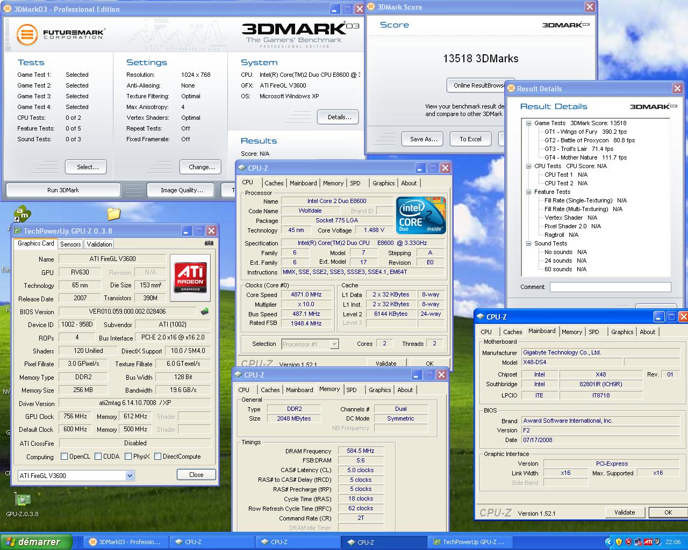Click Validate in CPU-Z mainboard window
688x550 pixels.
[x=625, y=512]
